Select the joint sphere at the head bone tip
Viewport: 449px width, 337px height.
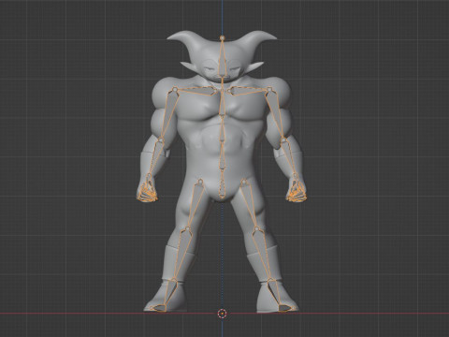222,37
